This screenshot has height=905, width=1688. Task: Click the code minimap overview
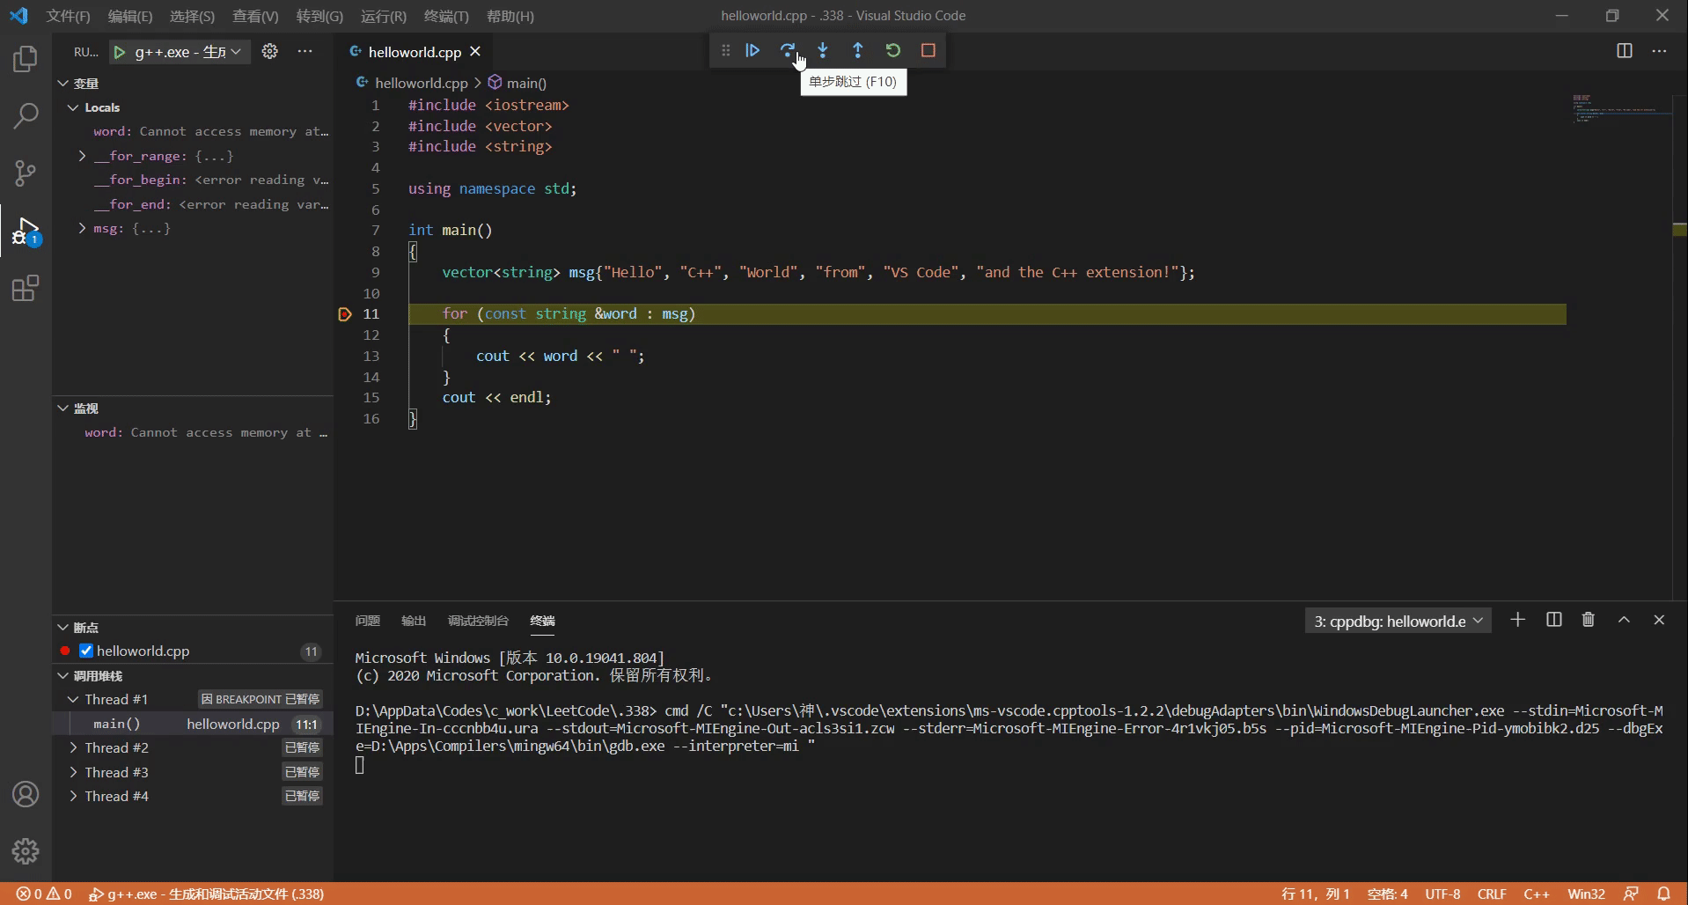tap(1621, 110)
